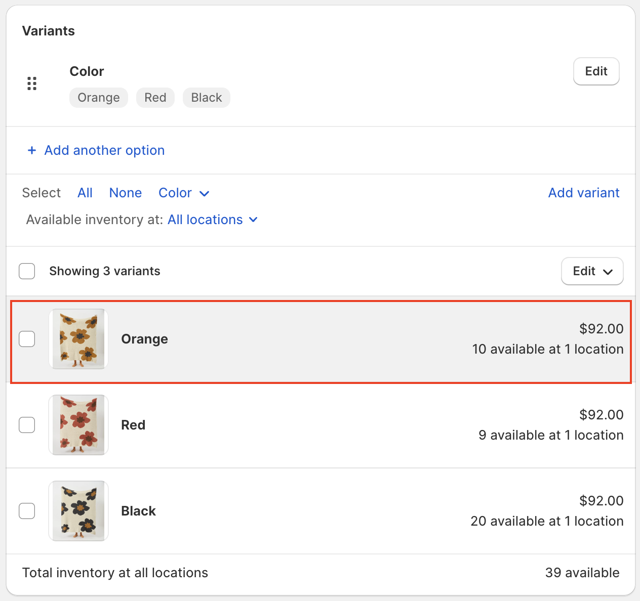Click the Orange color value tag
Screen dimensions: 640x601
(99, 98)
